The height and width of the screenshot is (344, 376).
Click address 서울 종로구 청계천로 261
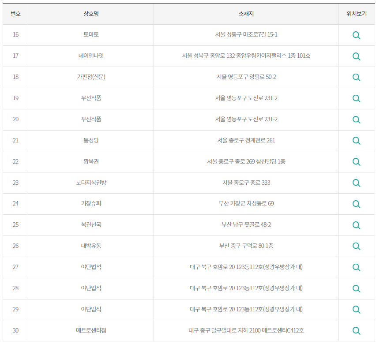point(246,140)
